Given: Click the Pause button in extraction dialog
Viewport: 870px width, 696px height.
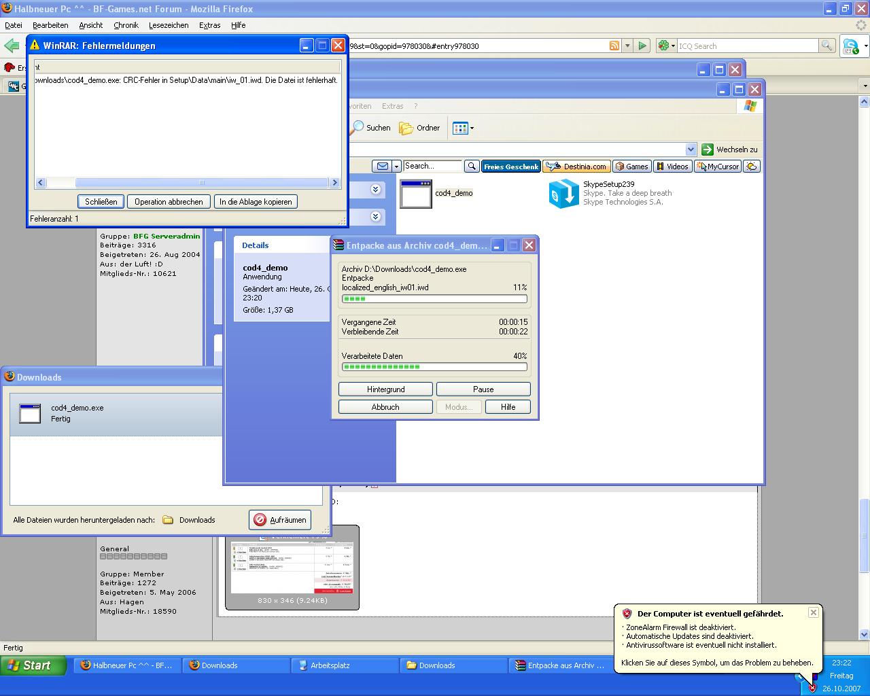Looking at the screenshot, I should (483, 389).
